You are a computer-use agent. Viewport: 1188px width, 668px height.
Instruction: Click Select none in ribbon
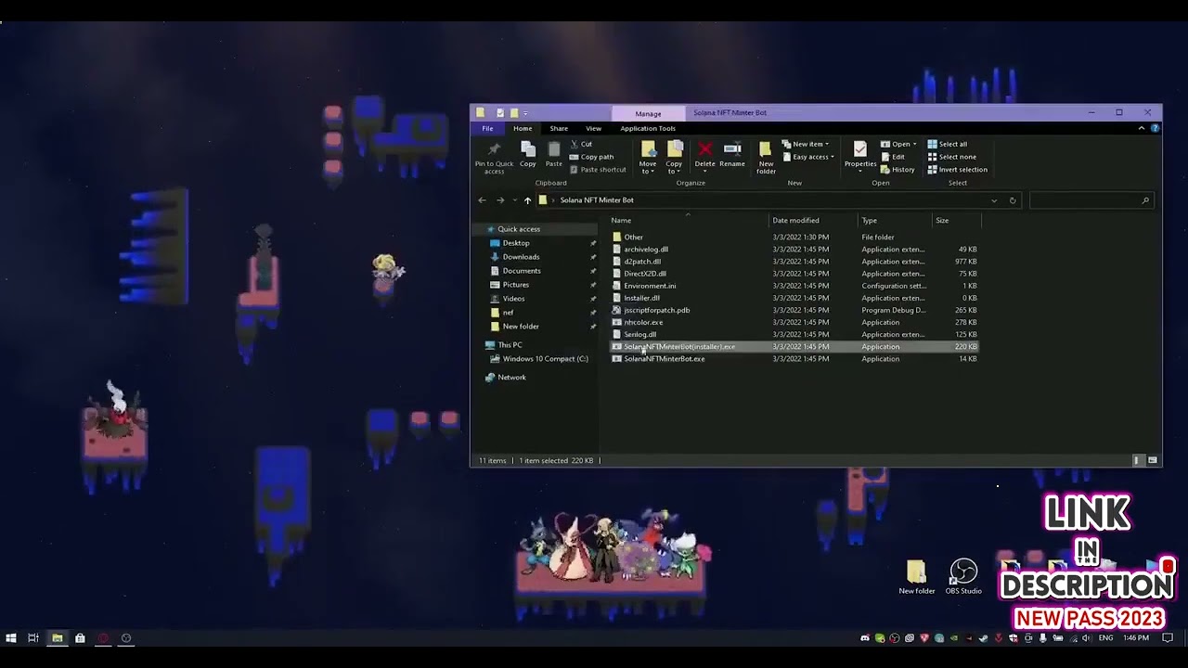tap(951, 157)
